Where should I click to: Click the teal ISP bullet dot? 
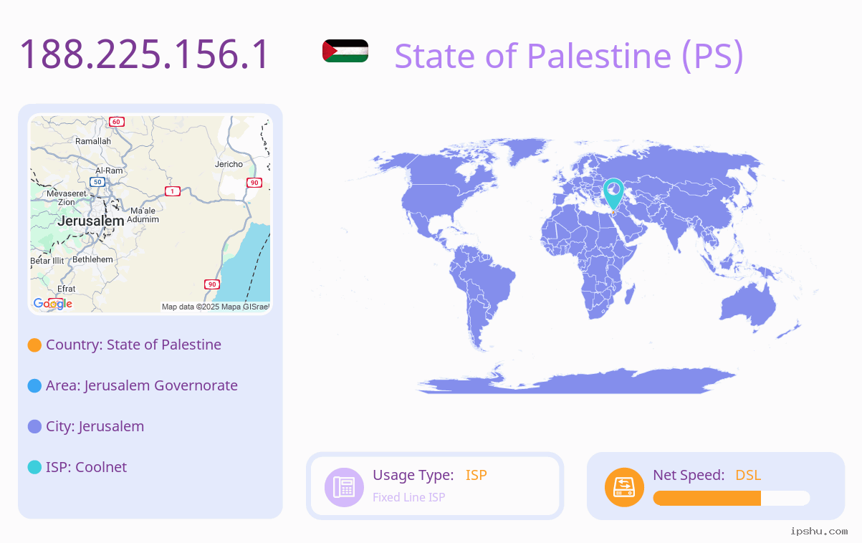click(x=34, y=468)
